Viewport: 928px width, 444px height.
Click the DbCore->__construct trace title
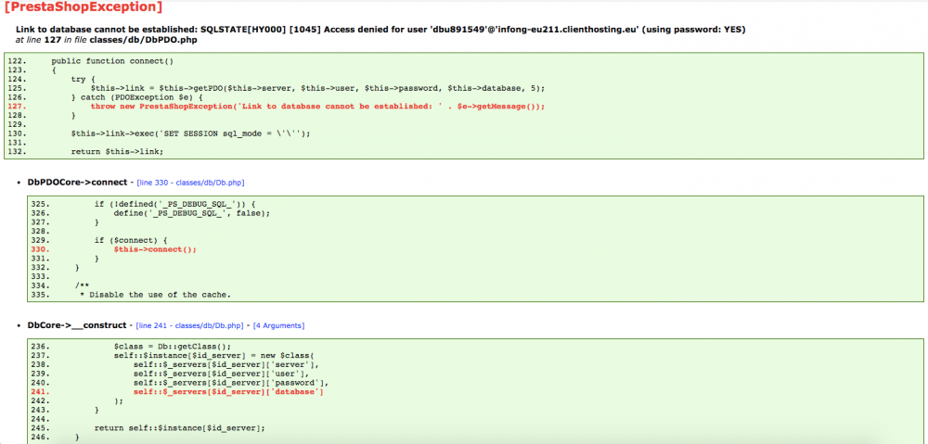click(x=76, y=325)
